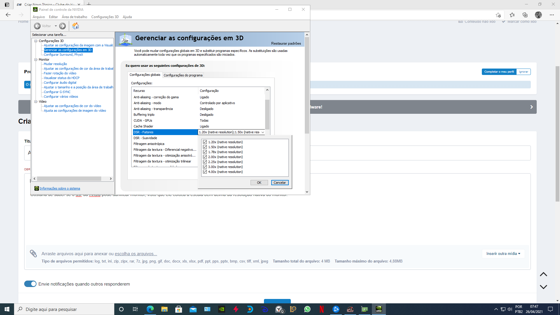
Task: Click the Windows taskbar search box
Action: pos(64,309)
